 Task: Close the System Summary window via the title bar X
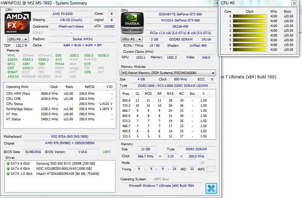216,3
